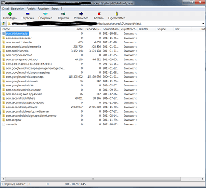Open the Favoriten menu
Viewport: 206px width, 188px height.
43,9
